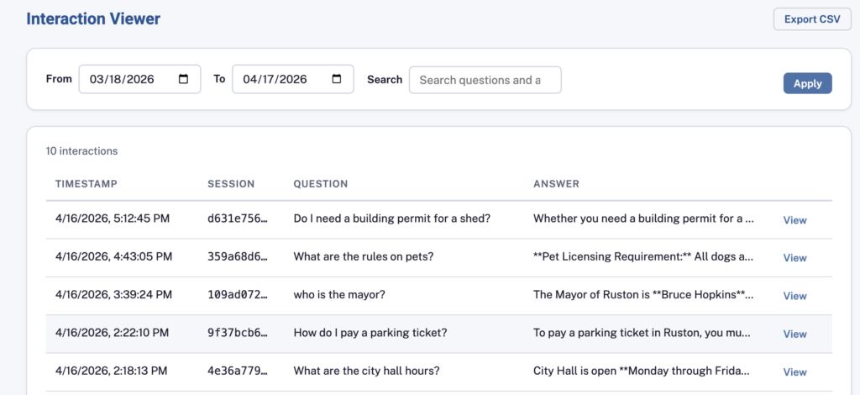The height and width of the screenshot is (395, 860).
Task: Click the Mayor of Ruston answer text
Action: click(643, 294)
